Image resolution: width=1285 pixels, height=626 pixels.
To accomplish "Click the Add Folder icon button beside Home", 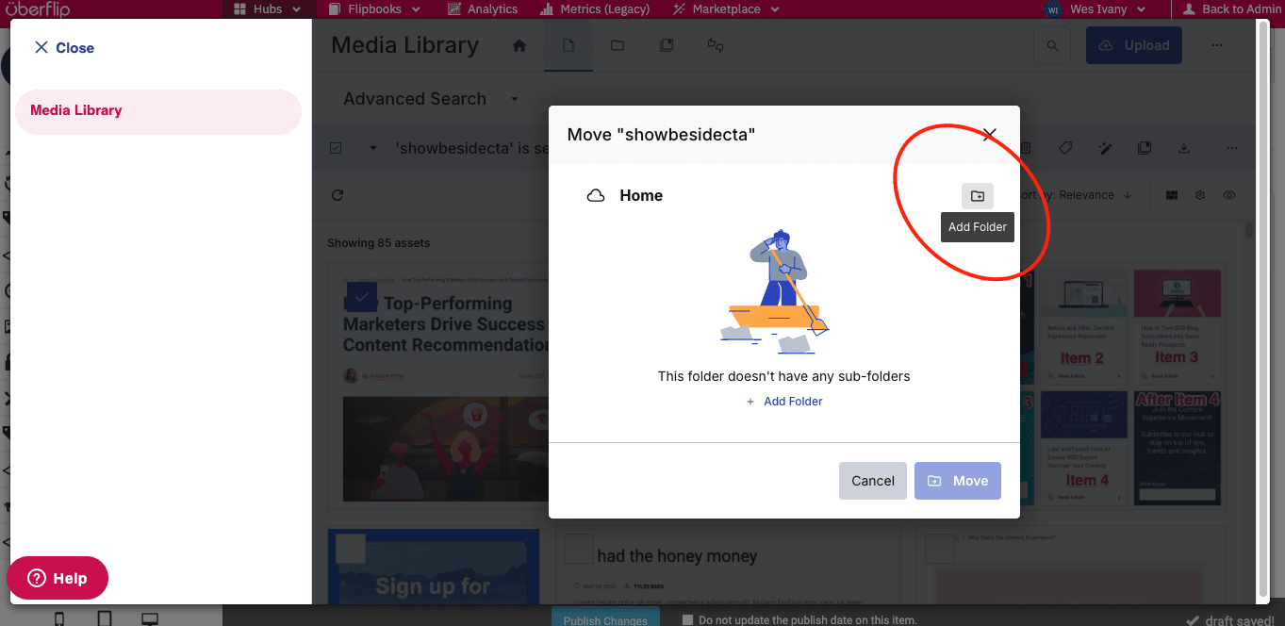I will click(977, 196).
